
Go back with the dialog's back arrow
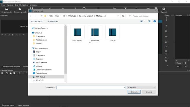coord(31,16)
